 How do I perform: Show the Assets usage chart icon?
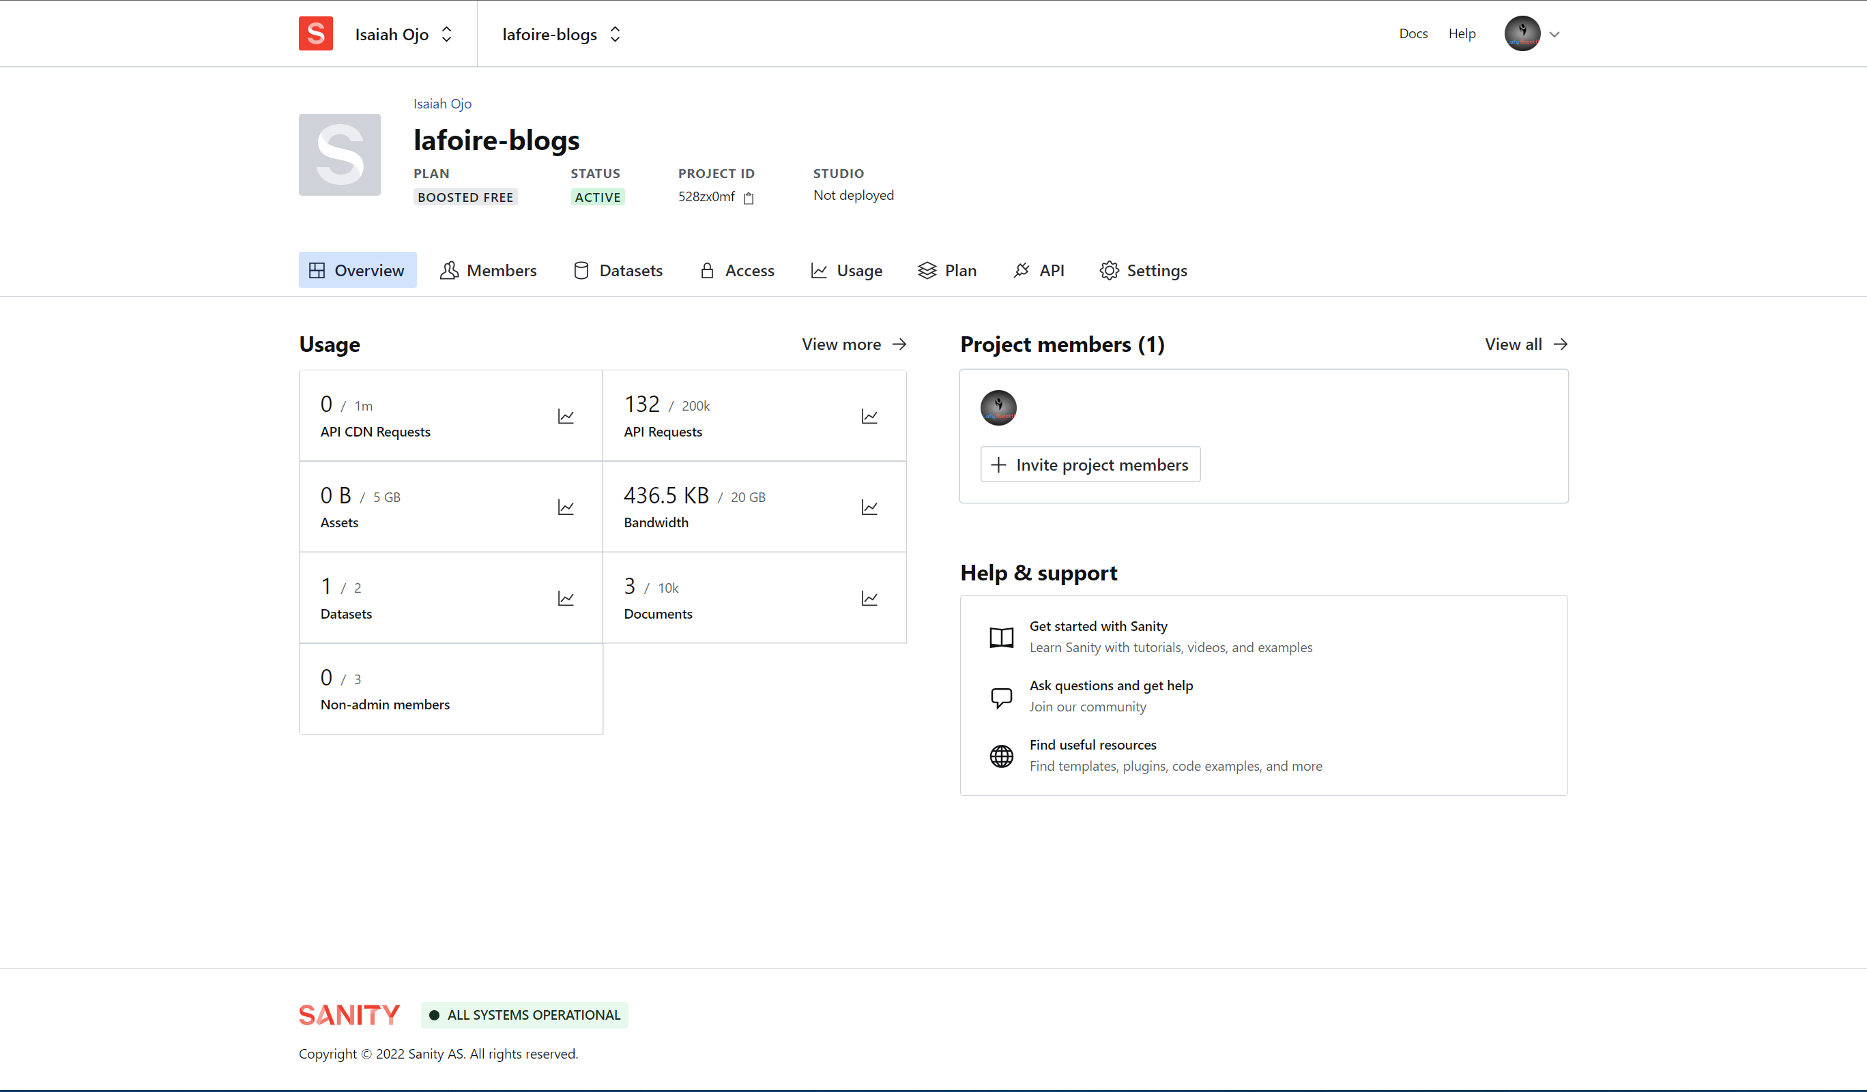[x=565, y=508]
